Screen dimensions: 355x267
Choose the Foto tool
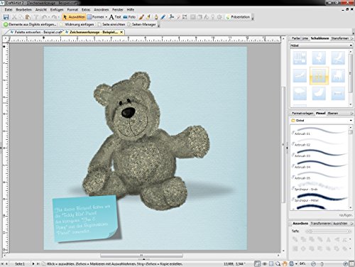click(x=129, y=17)
